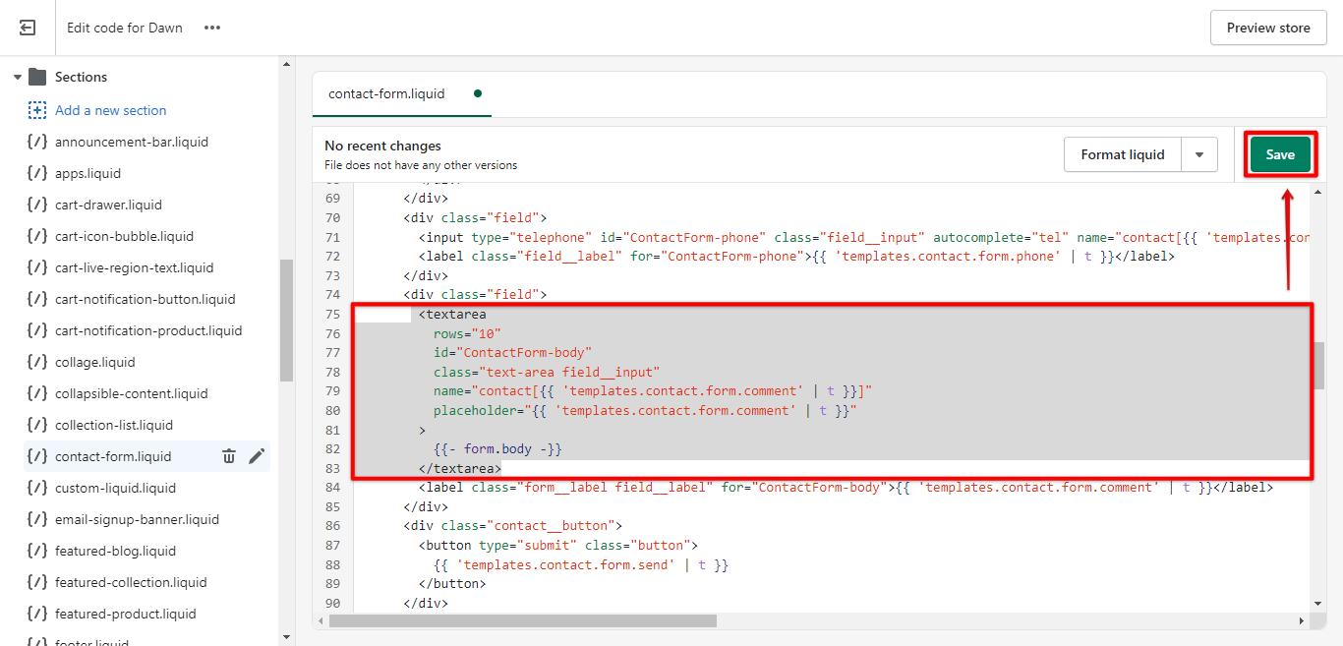The width and height of the screenshot is (1343, 646).
Task: Click the Preview store button
Action: pos(1267,28)
